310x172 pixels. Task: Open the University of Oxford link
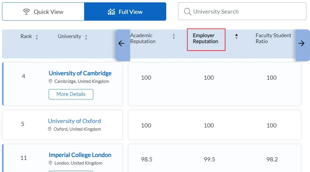coord(74,121)
